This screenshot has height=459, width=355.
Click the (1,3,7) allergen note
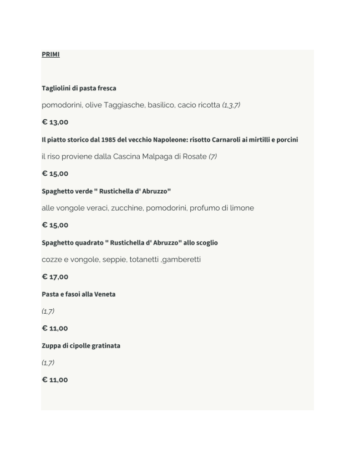(231, 105)
